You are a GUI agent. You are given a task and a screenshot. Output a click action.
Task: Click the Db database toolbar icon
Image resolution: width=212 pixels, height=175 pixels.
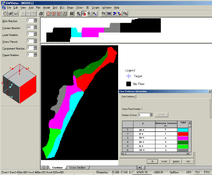pos(125,13)
